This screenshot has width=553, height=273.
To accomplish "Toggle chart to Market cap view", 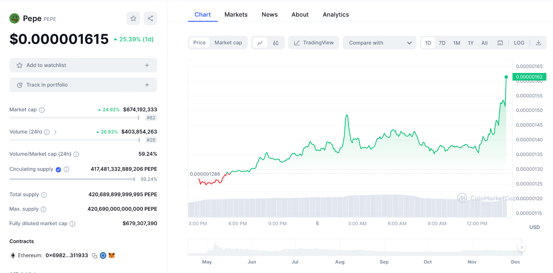I will click(228, 43).
